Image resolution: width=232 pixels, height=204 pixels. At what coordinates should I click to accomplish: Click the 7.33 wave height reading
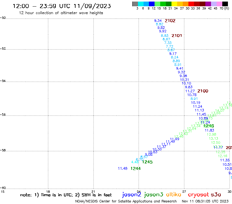pos(168,43)
